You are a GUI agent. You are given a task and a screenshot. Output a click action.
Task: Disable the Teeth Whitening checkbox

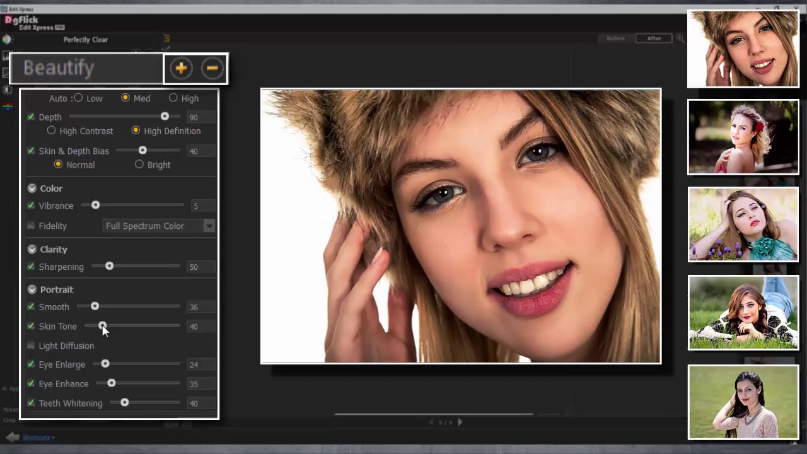coord(31,403)
